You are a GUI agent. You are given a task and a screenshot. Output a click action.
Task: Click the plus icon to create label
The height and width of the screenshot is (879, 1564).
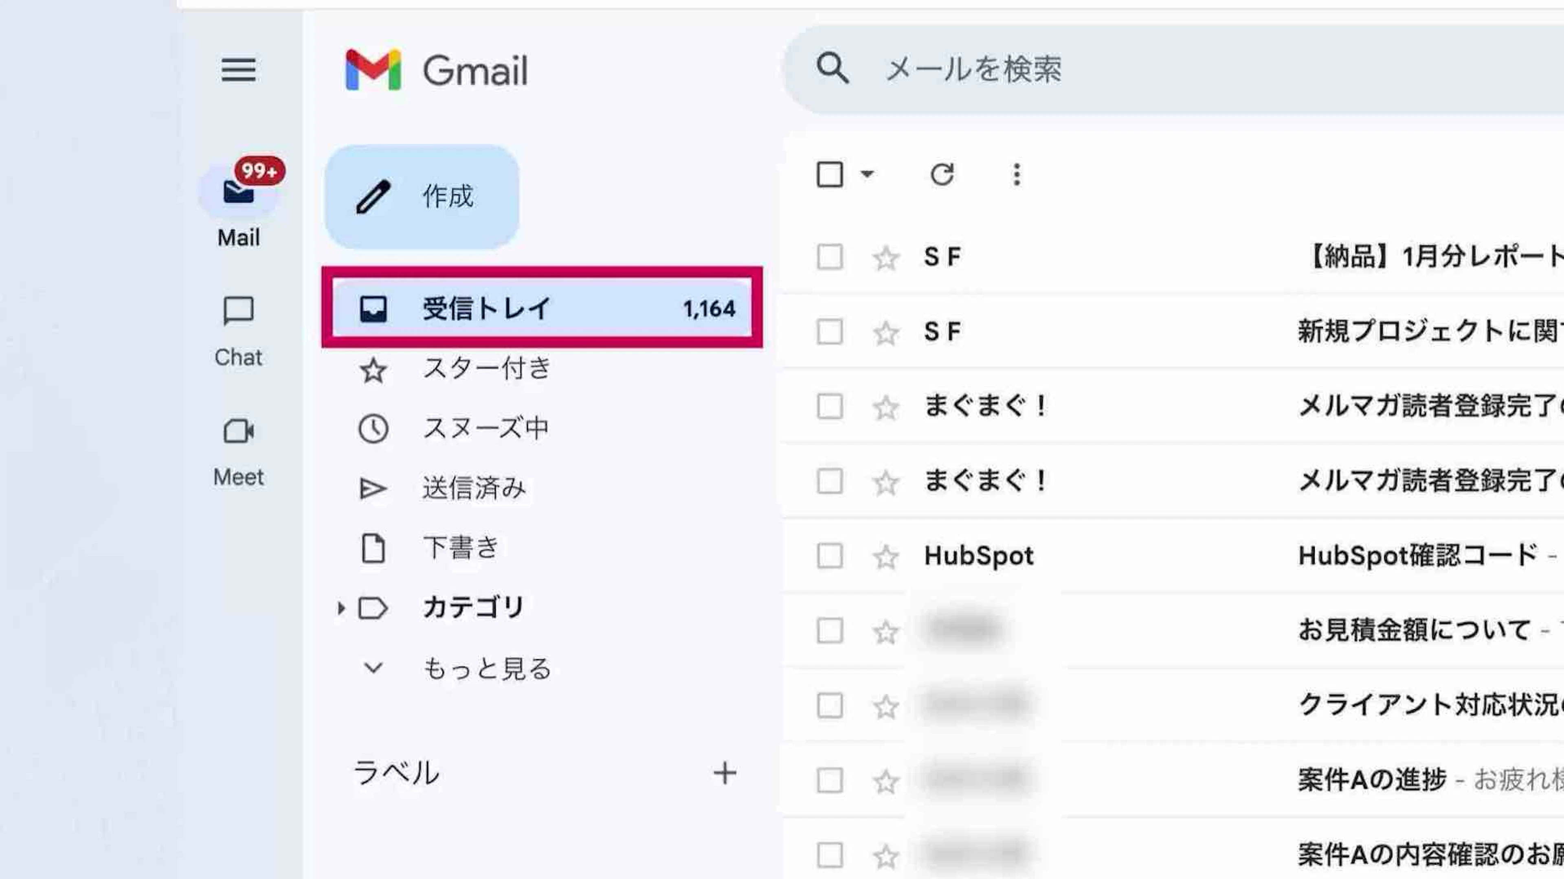(x=724, y=773)
